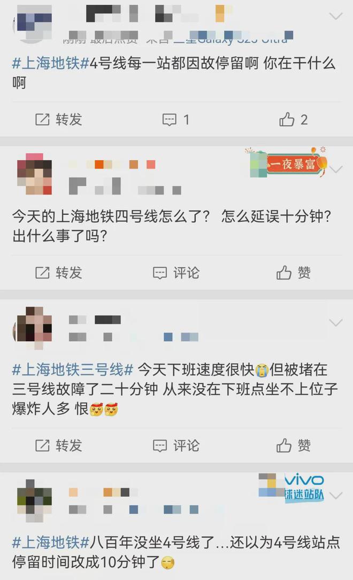
Task: Comment on the 四号线延误十分钟 post
Action: point(176,273)
